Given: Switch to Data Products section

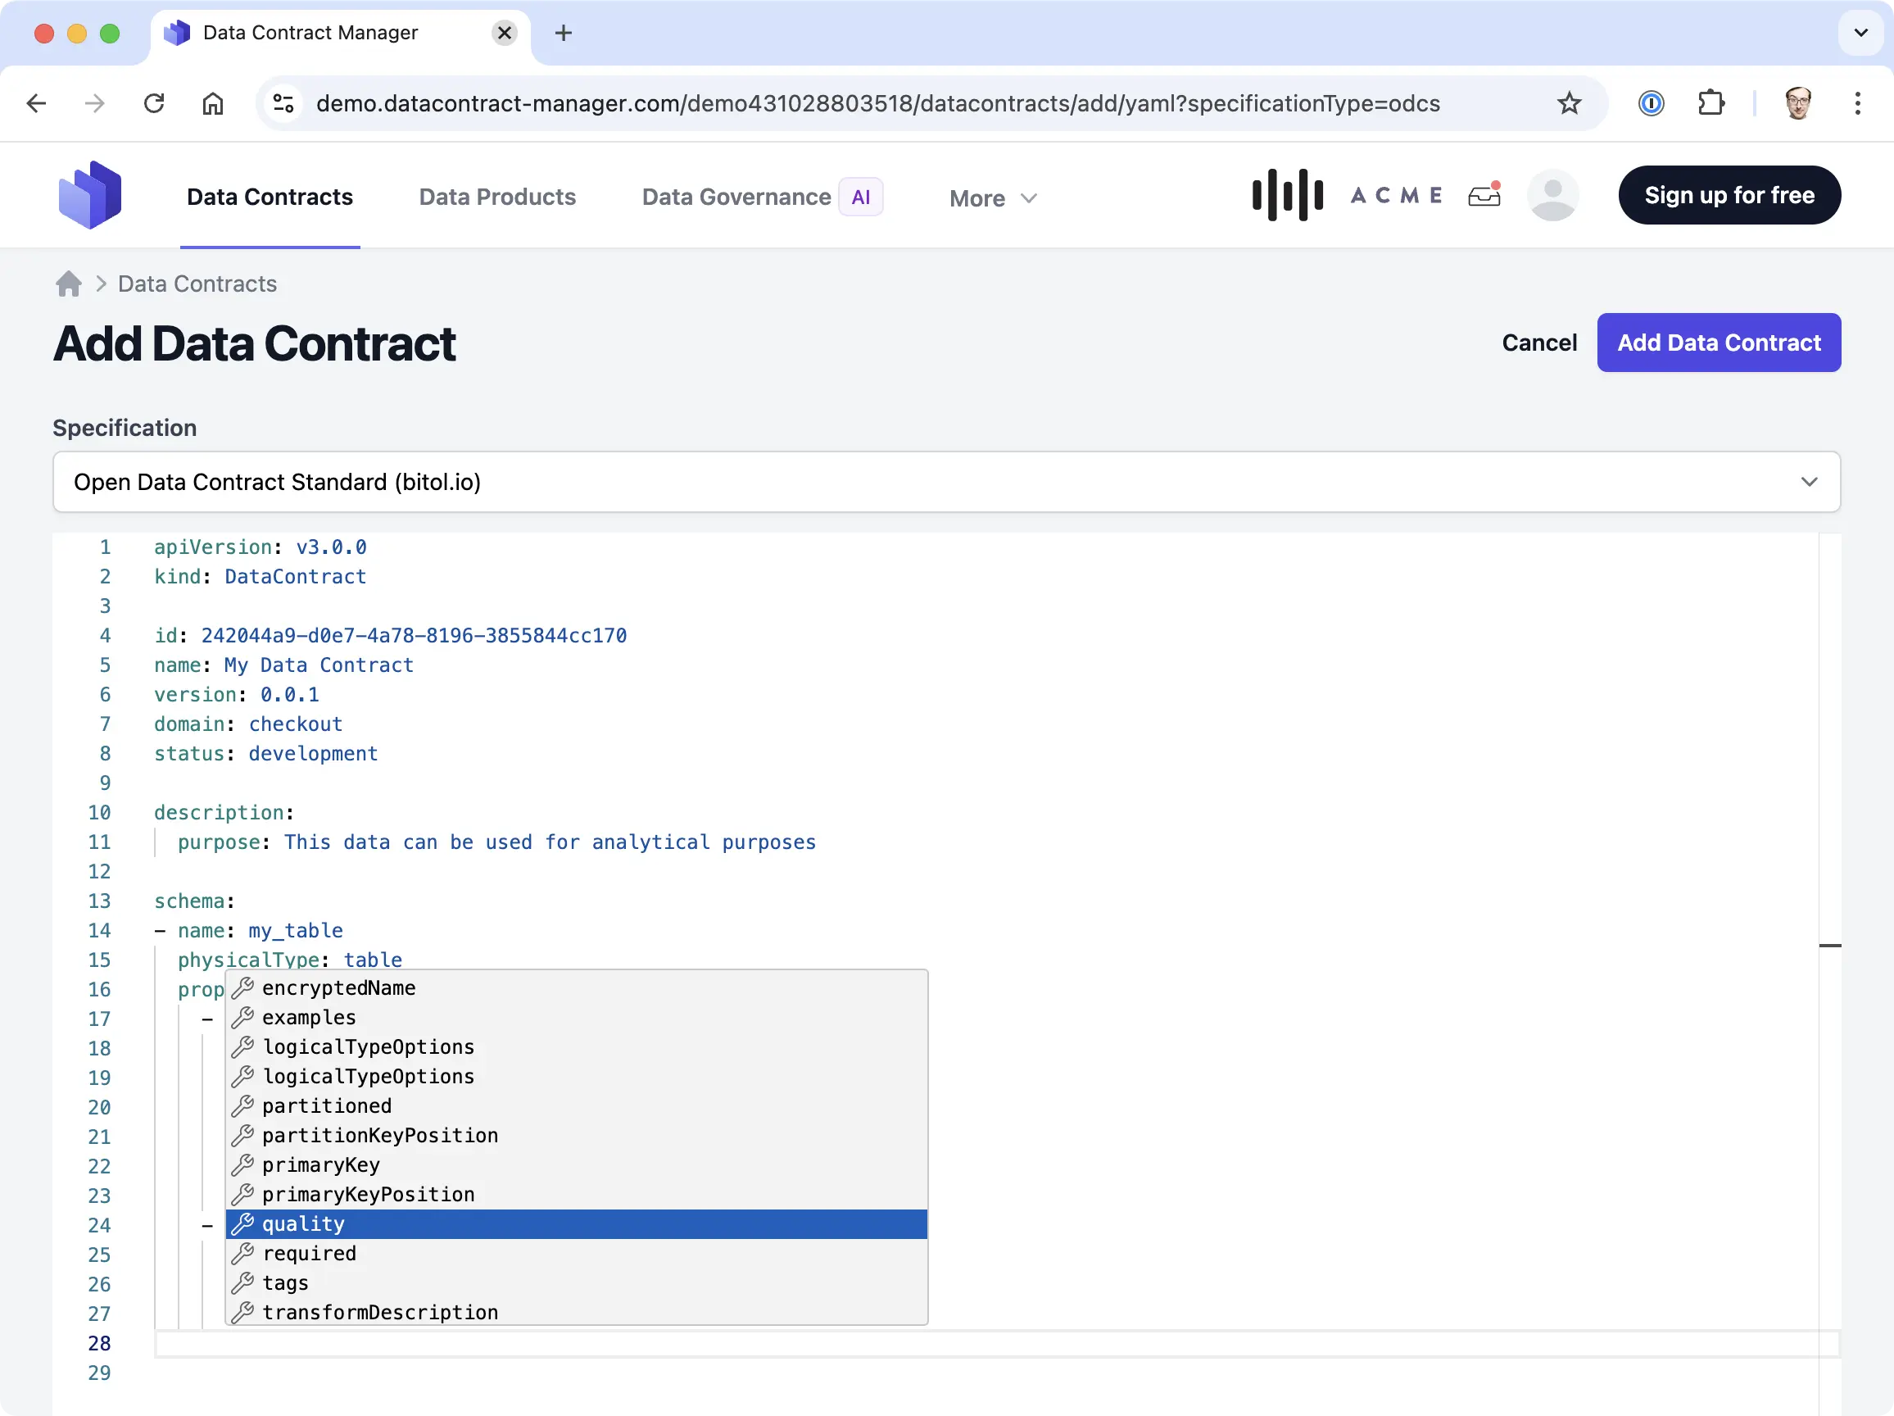Looking at the screenshot, I should (x=496, y=197).
